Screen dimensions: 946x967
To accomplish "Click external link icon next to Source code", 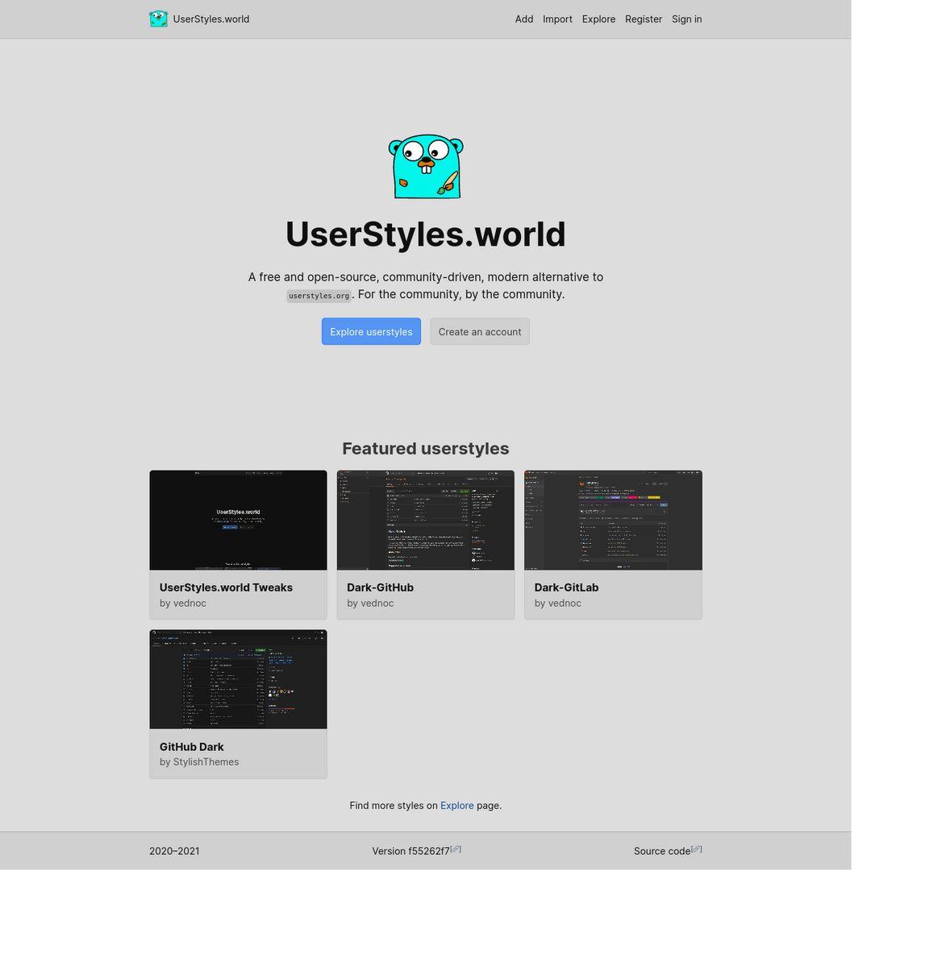I will tap(697, 849).
